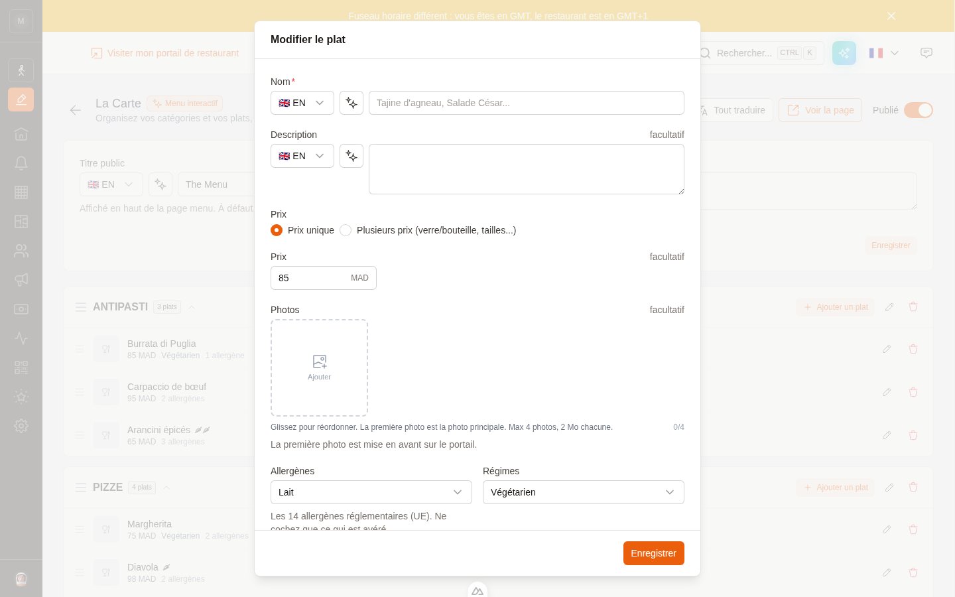This screenshot has width=955, height=597.
Task: Click PIZZE drag handle icon
Action: coord(81,488)
